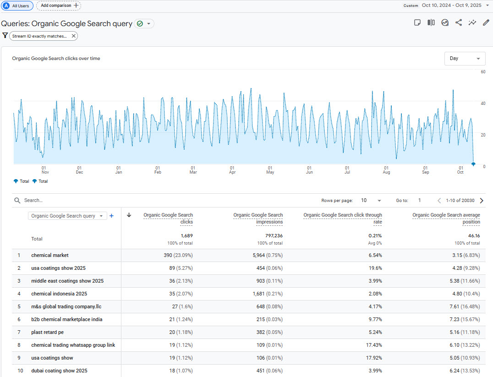Click the search magnifier in the table
The height and width of the screenshot is (377, 493).
tap(17, 200)
